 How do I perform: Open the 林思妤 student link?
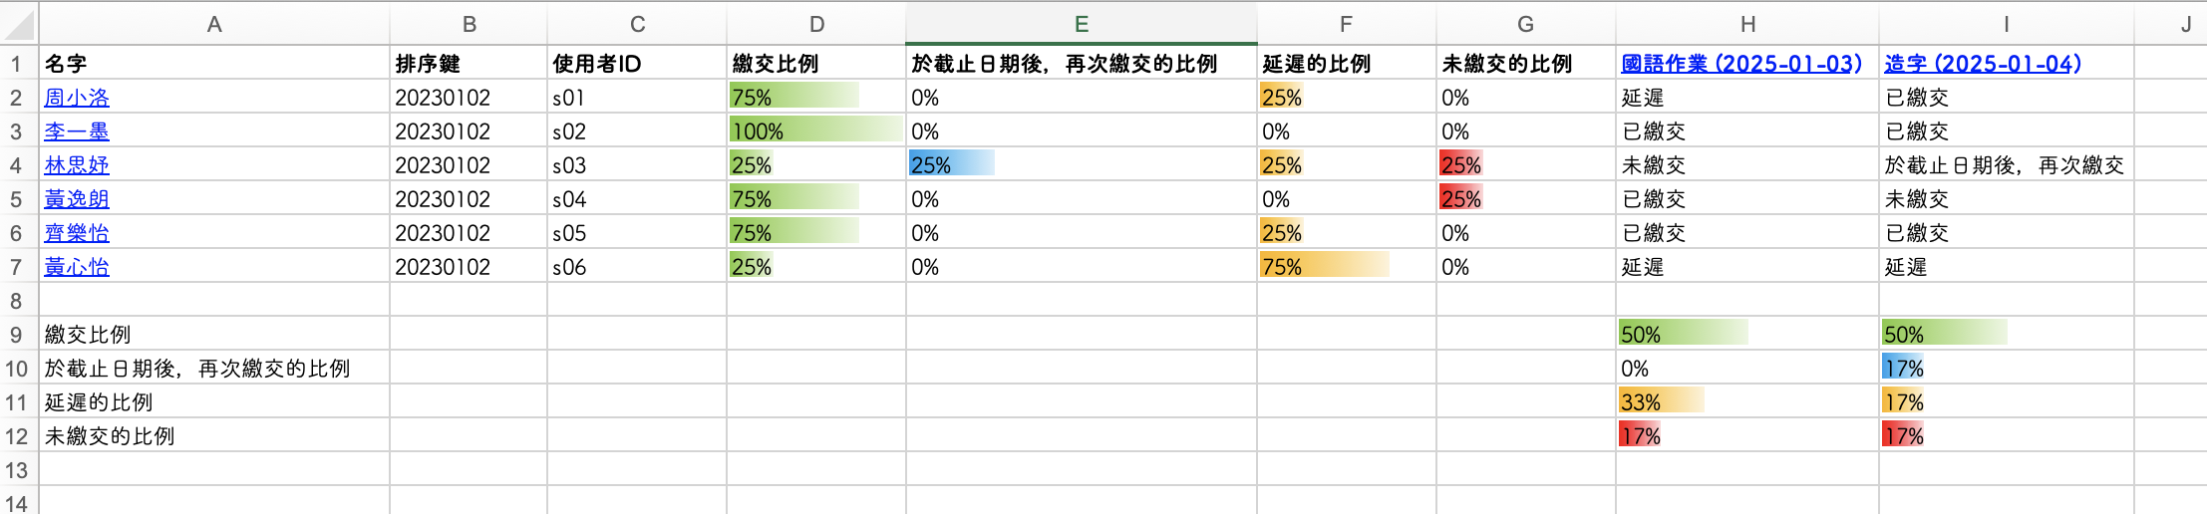(x=77, y=165)
